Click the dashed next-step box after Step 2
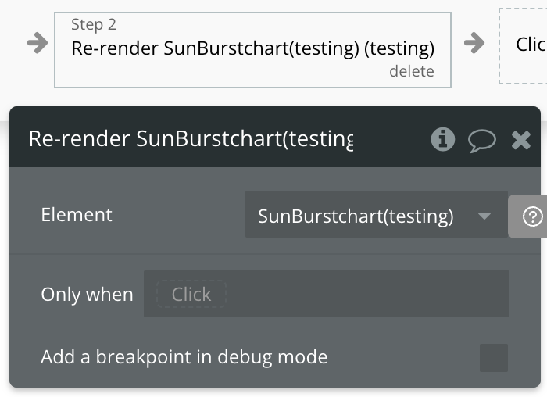 click(x=525, y=45)
